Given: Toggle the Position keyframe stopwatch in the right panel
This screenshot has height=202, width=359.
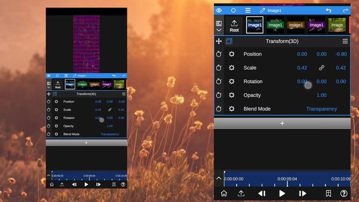Looking at the screenshot, I should (219, 54).
